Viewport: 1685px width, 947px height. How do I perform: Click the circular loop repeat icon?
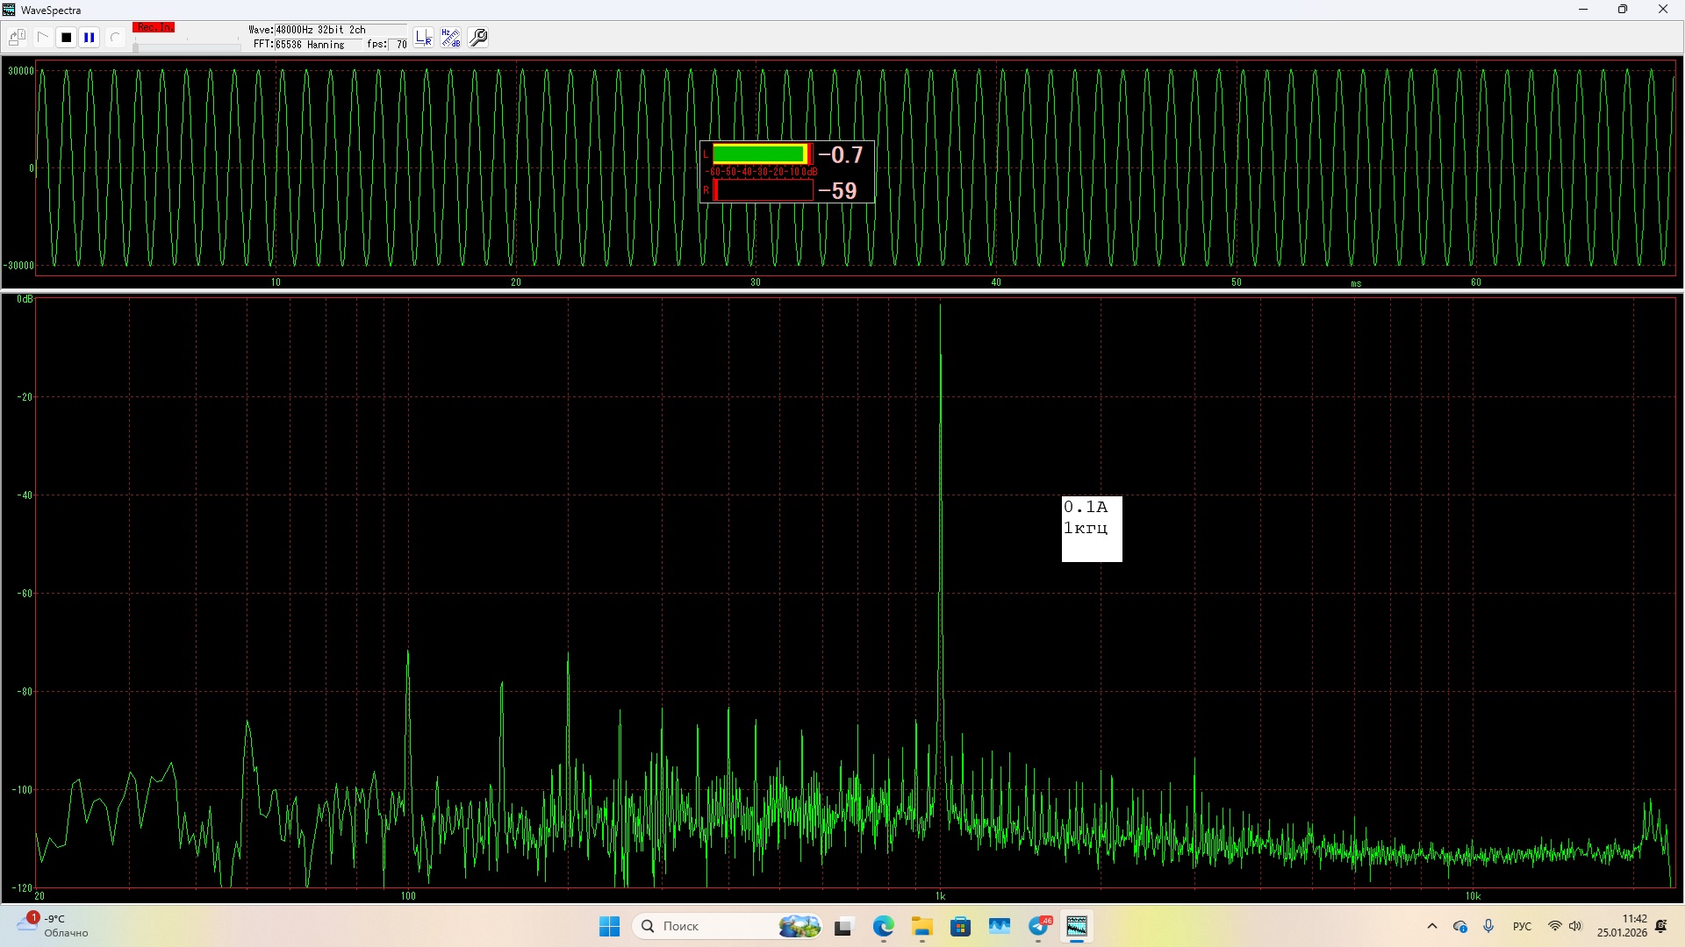coord(114,38)
